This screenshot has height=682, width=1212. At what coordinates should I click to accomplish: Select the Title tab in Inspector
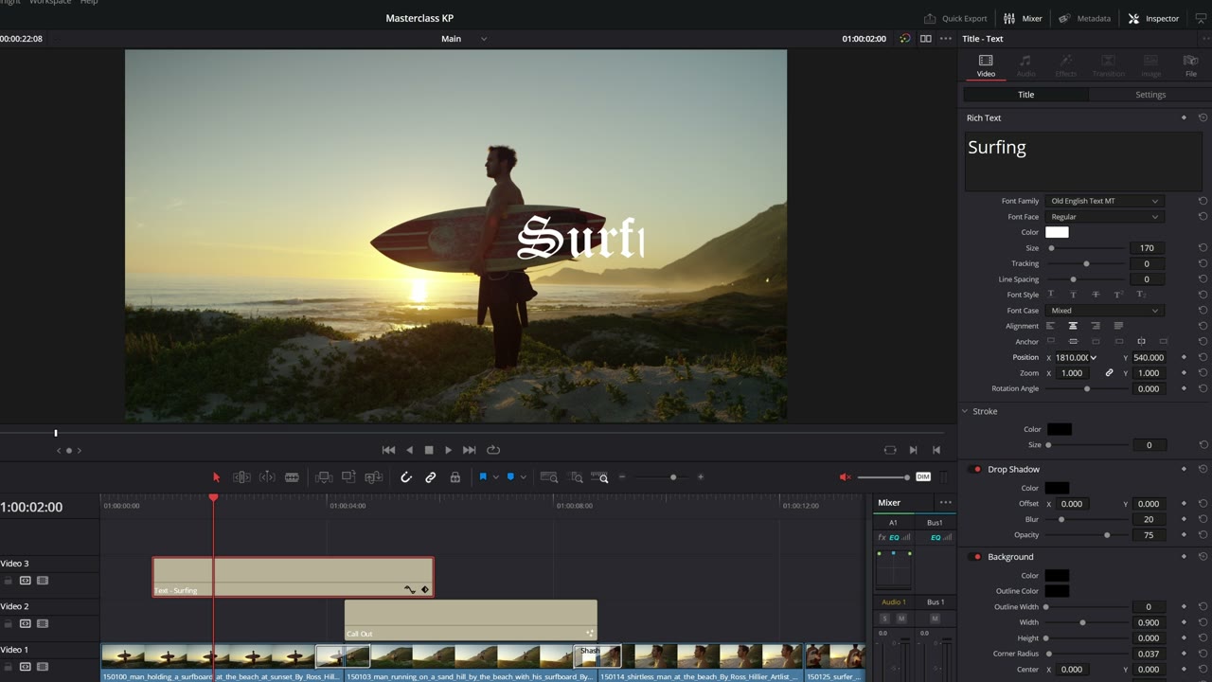(1025, 95)
